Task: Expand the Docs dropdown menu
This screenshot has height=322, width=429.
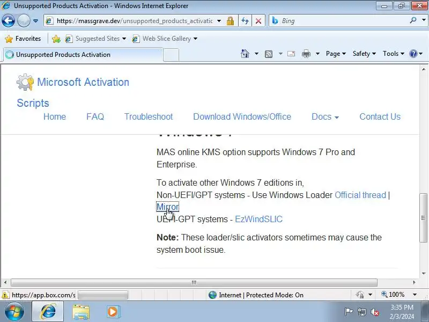Action: pyautogui.click(x=326, y=116)
